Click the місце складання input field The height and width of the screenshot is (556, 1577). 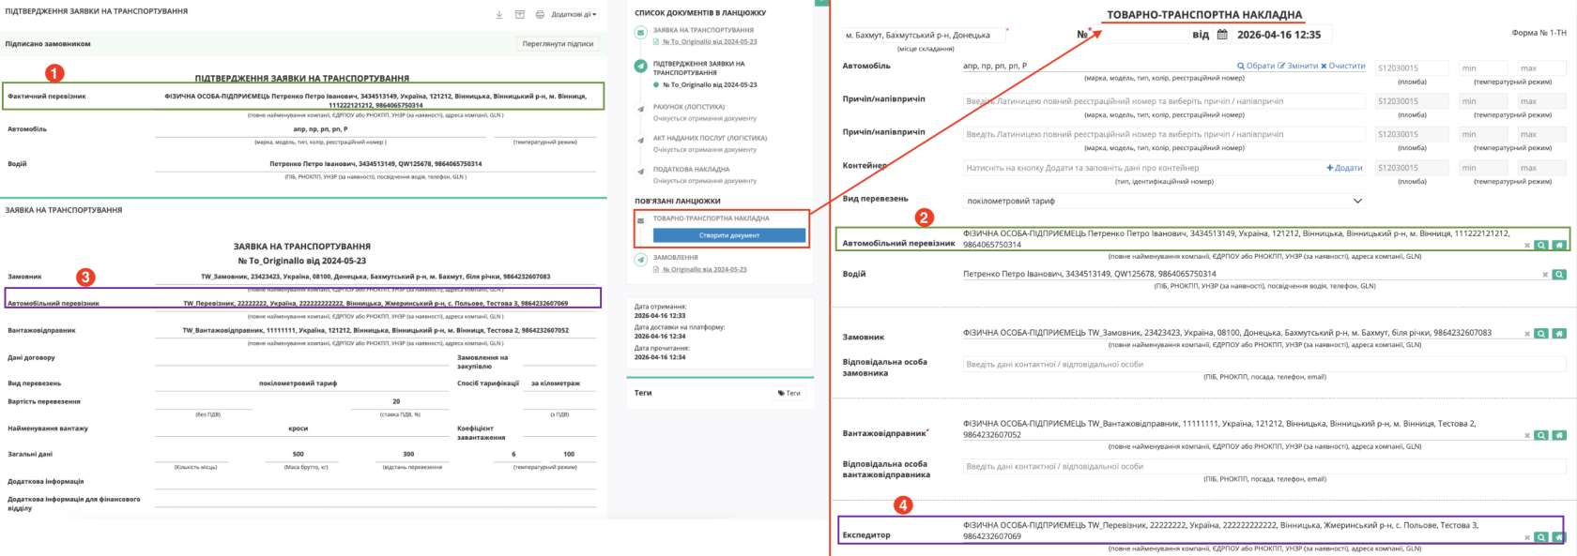click(924, 35)
